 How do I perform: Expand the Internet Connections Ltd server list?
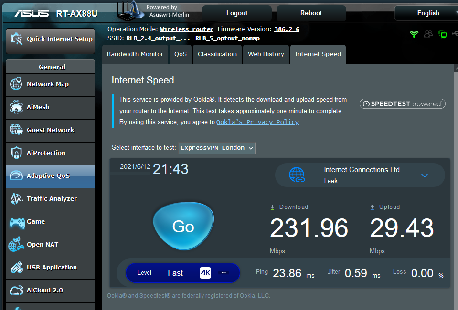pyautogui.click(x=425, y=175)
